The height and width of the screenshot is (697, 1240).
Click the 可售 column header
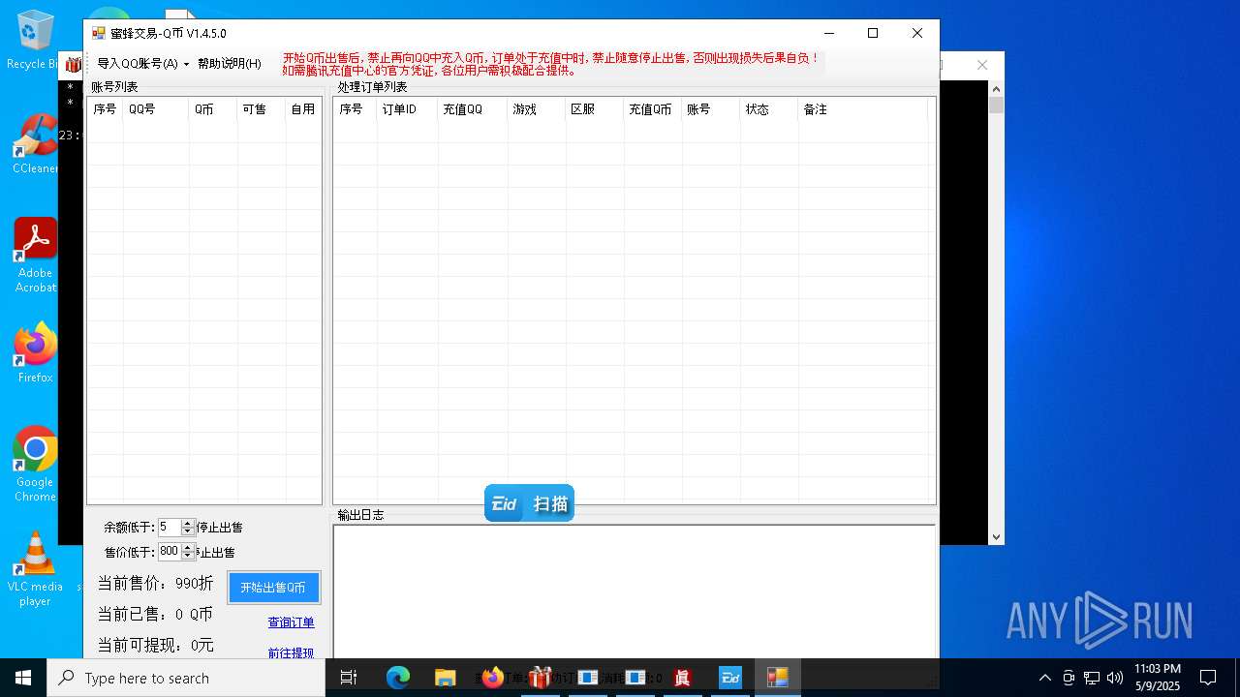pyautogui.click(x=262, y=109)
